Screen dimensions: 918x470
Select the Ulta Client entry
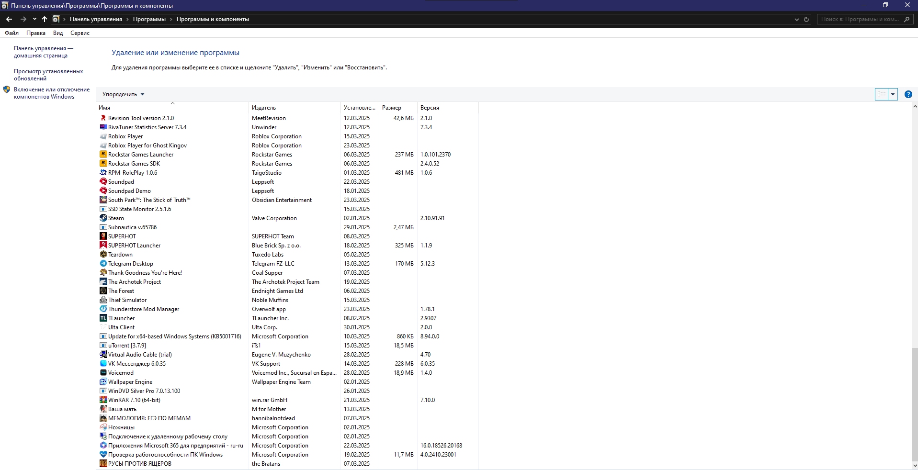287,327
